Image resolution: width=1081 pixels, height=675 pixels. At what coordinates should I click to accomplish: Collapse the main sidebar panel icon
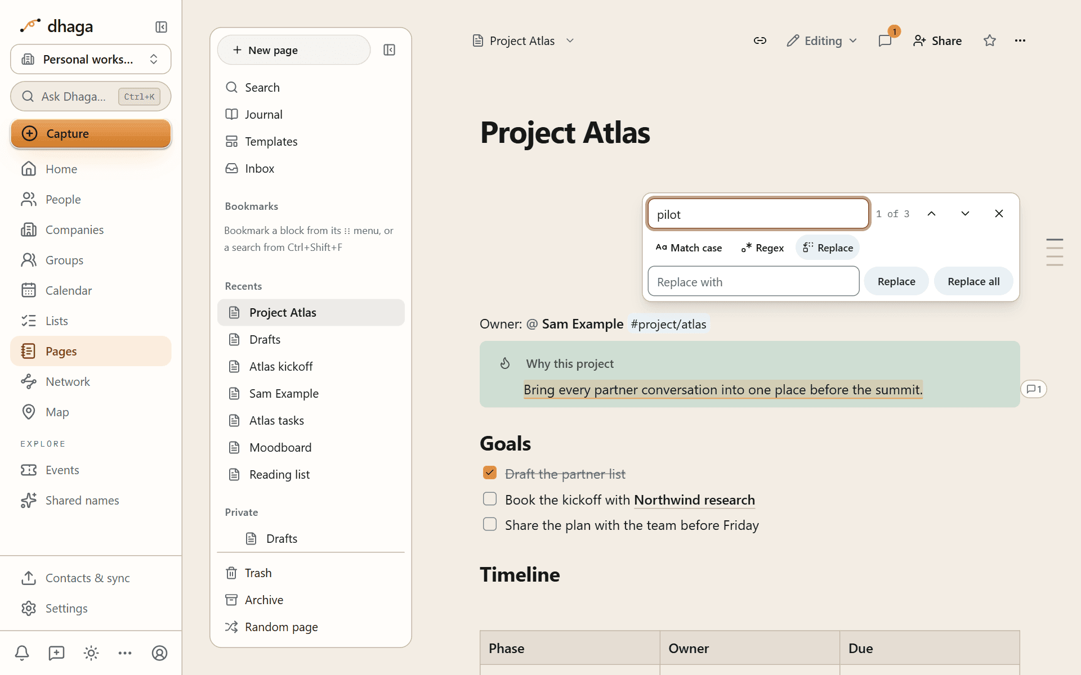tap(161, 27)
